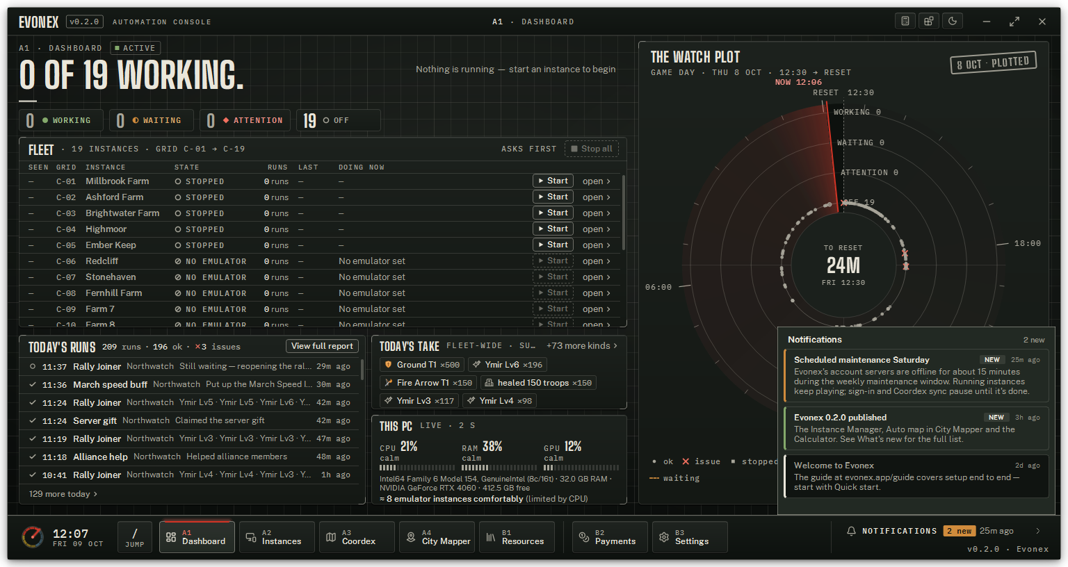Image resolution: width=1068 pixels, height=567 pixels.
Task: Click the waiting circle icon on 11:37 Rally Joiner
Action: click(33, 366)
